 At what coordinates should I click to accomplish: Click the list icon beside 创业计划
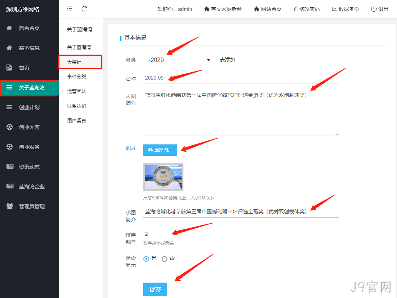pyautogui.click(x=9, y=107)
